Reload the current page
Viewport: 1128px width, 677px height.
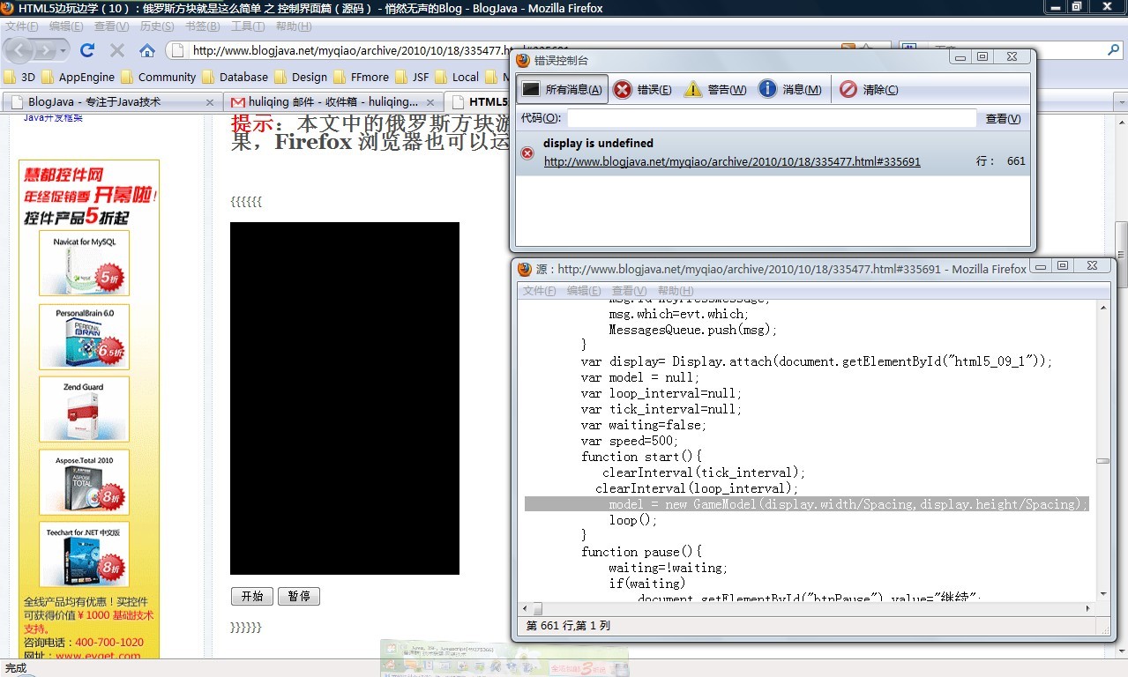click(86, 50)
